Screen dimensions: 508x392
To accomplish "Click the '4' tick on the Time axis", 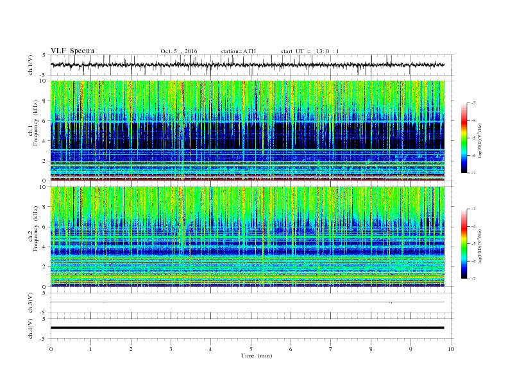I will (x=210, y=349).
